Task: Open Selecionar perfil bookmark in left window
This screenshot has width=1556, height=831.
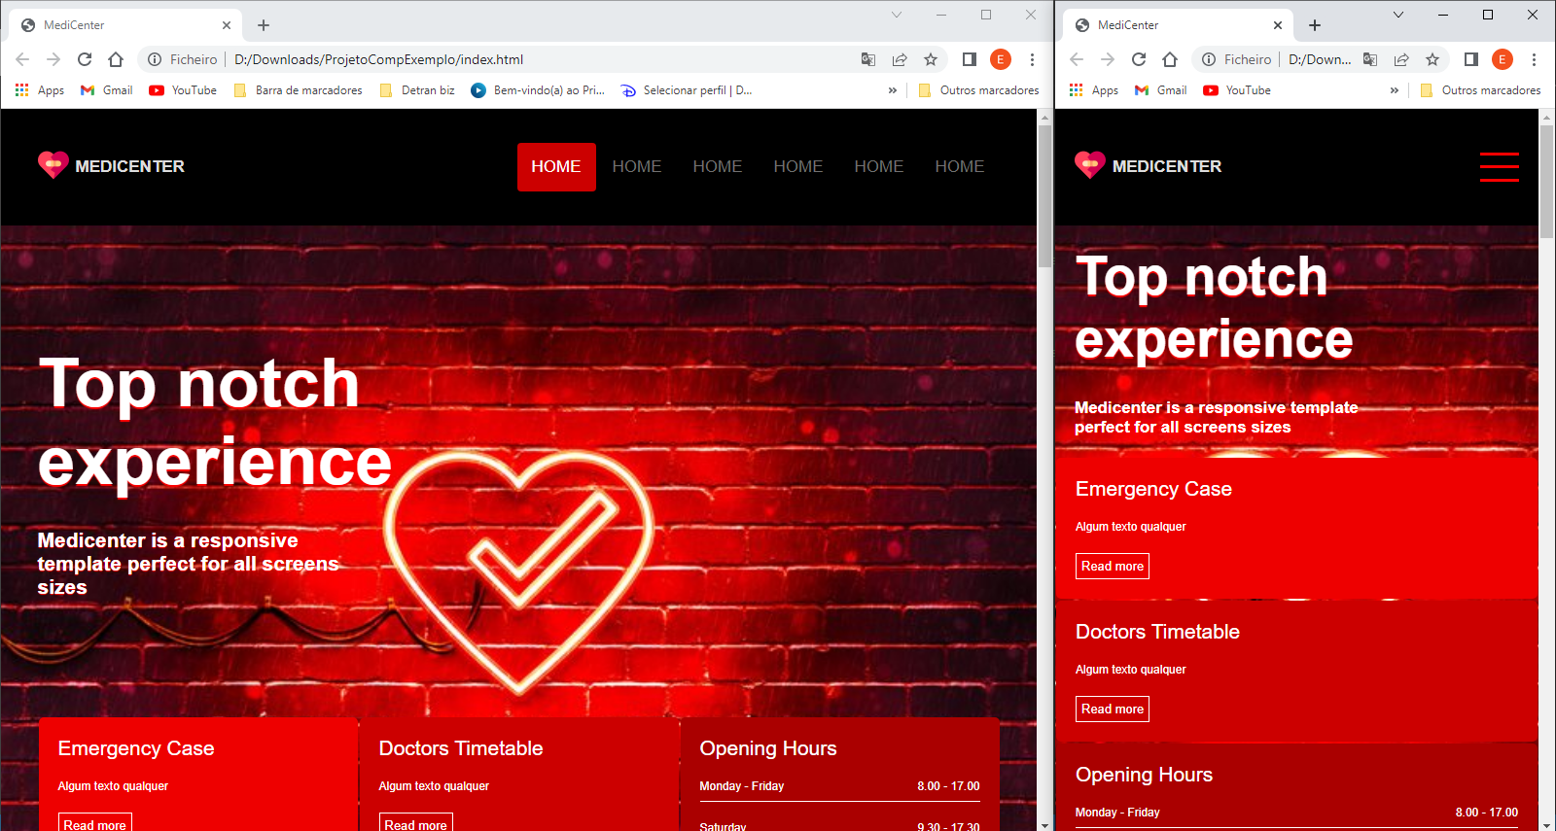Action: [x=687, y=90]
